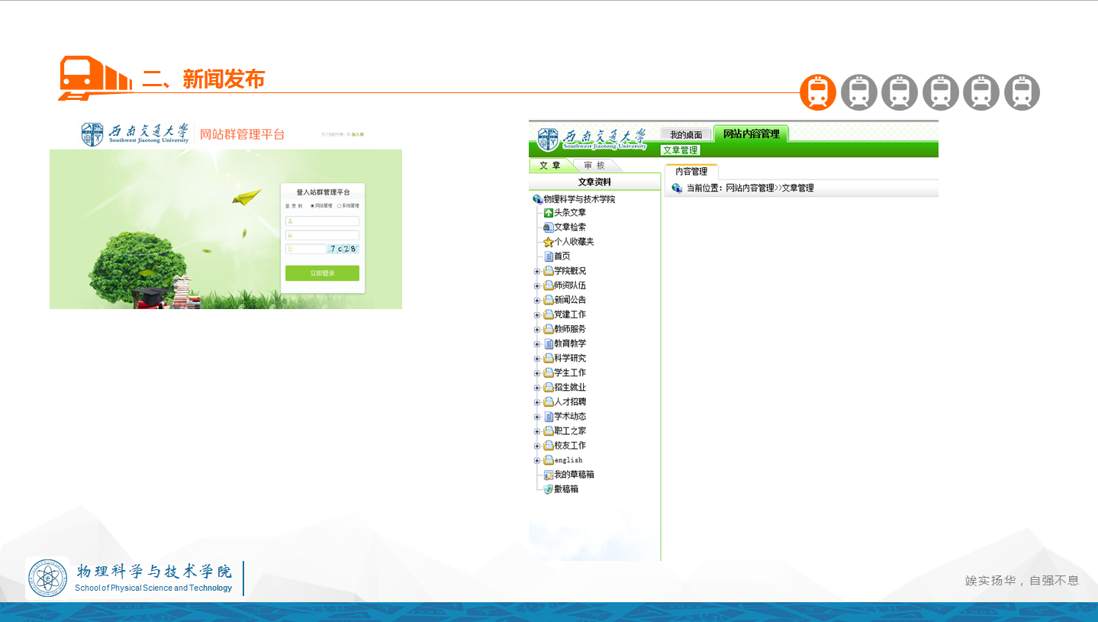Expand the 新闻公告 tree node

point(536,301)
